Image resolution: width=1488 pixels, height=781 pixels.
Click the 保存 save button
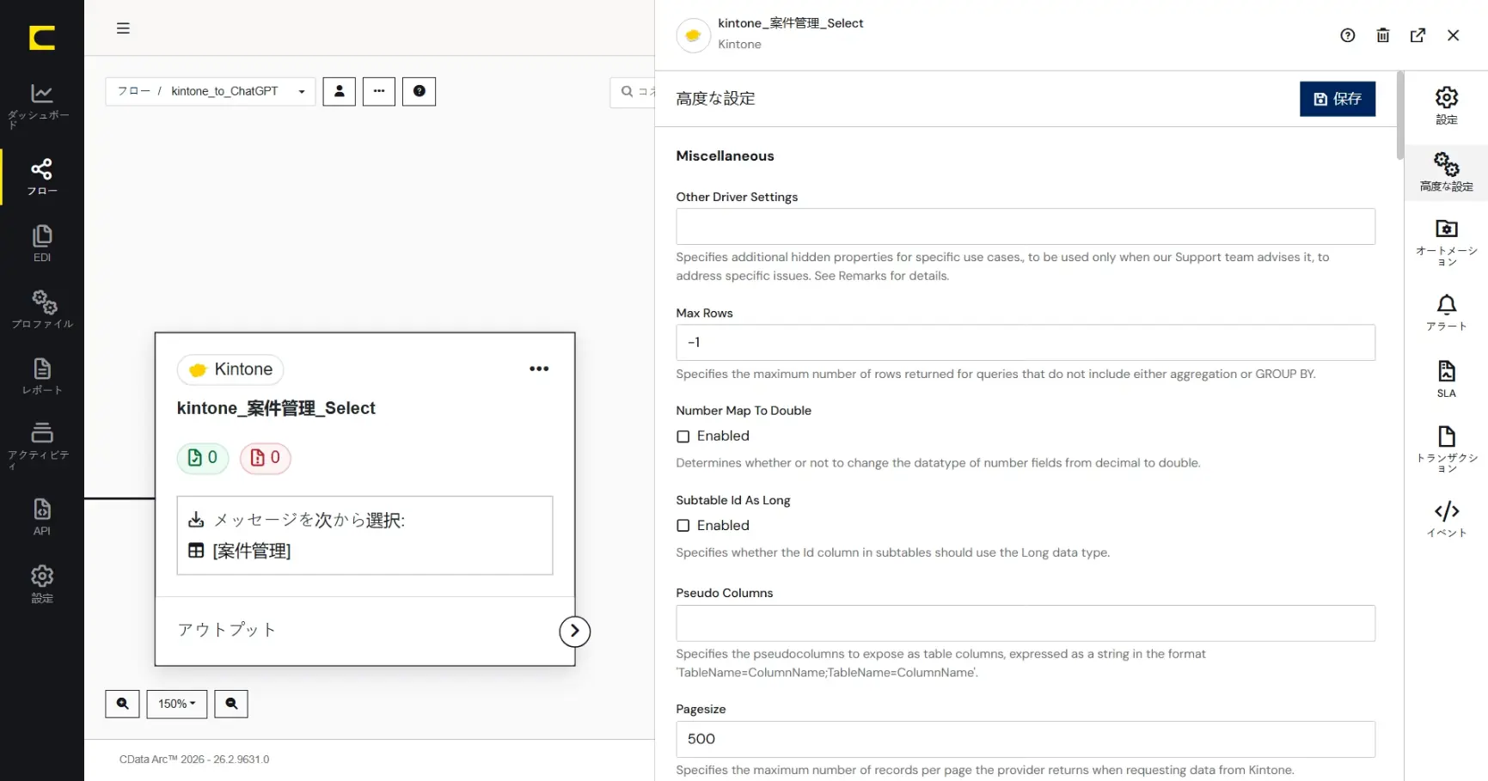1338,99
